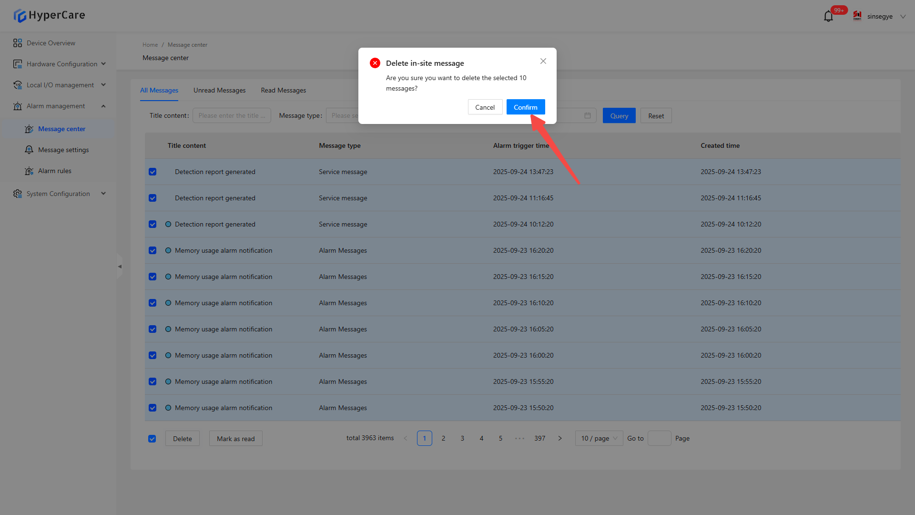Uncheck the 2025-09-23 15:50:20 memory alarm row

[152, 408]
